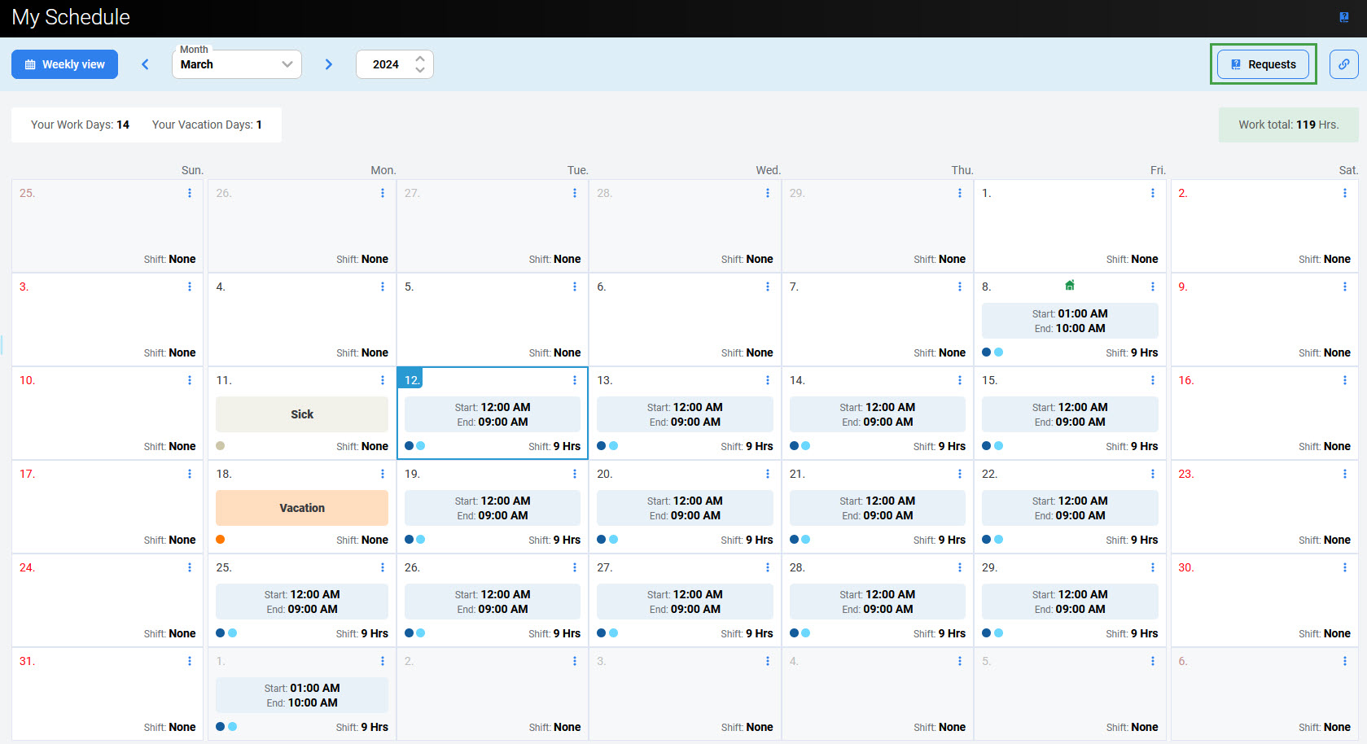This screenshot has height=744, width=1367.
Task: Increase year with stepper up arrow
Action: click(420, 59)
